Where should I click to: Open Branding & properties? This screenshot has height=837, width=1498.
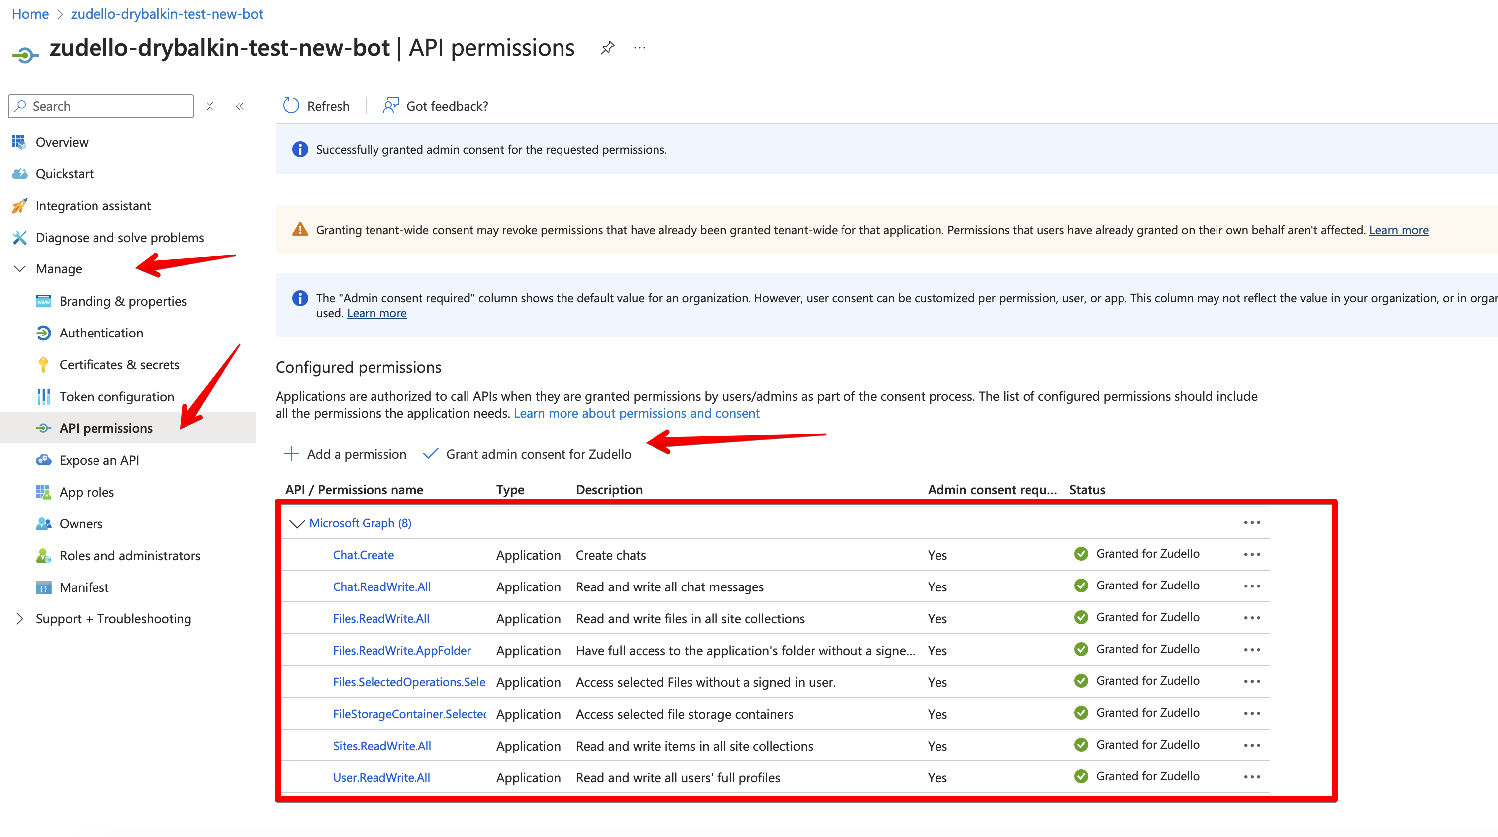(x=123, y=301)
